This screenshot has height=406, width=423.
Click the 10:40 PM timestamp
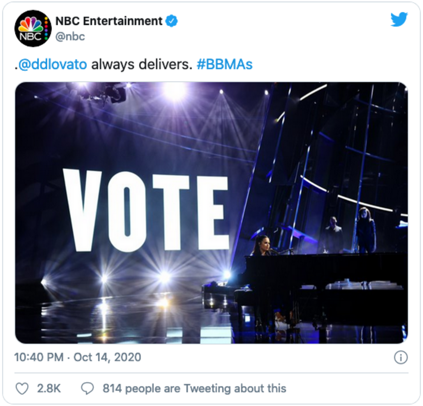pyautogui.click(x=39, y=357)
